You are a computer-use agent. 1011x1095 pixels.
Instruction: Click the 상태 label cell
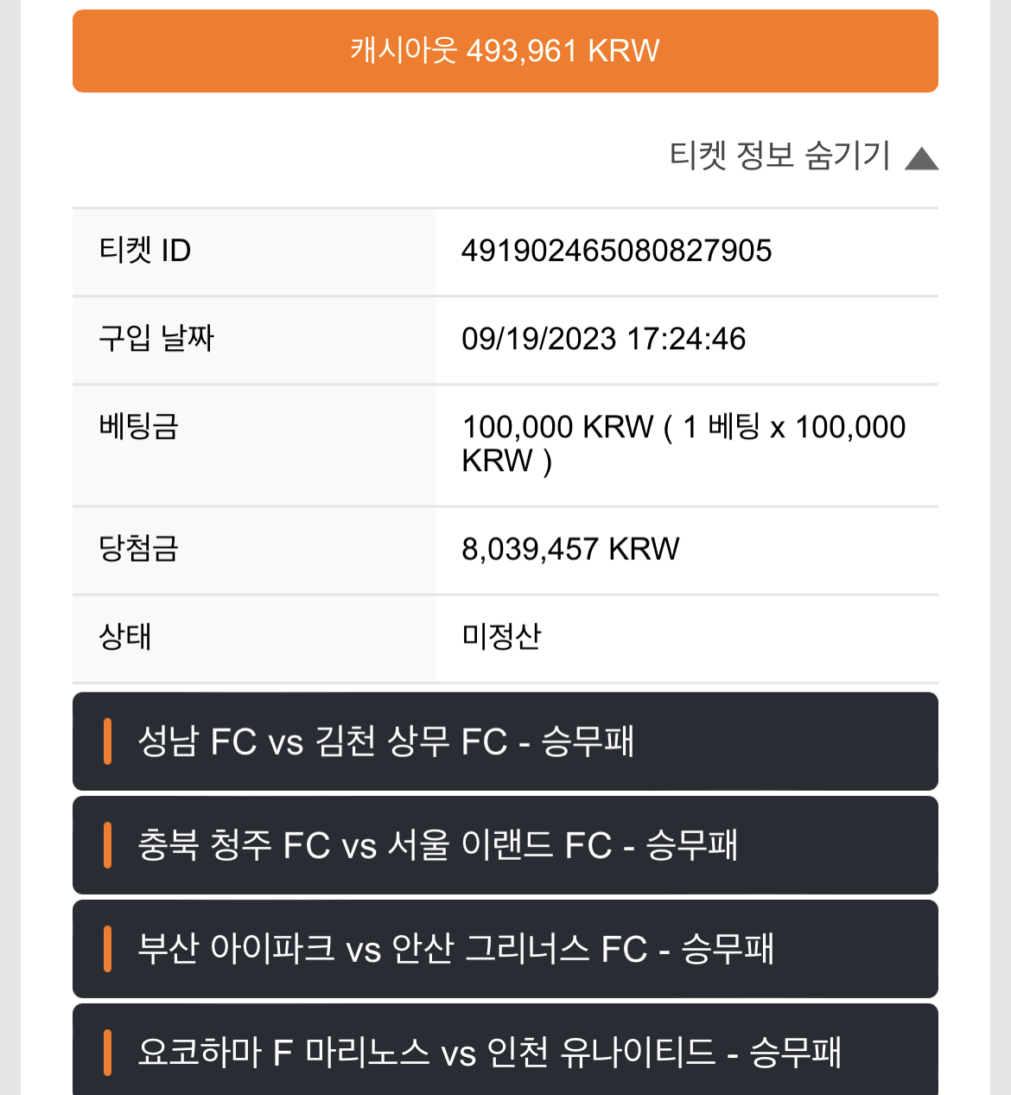tap(254, 639)
